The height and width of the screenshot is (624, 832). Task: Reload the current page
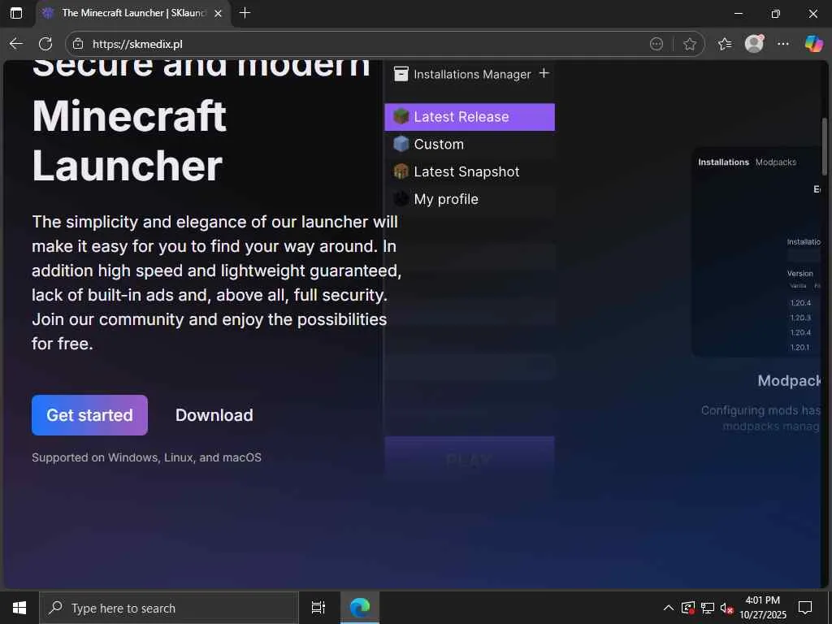pyautogui.click(x=45, y=44)
